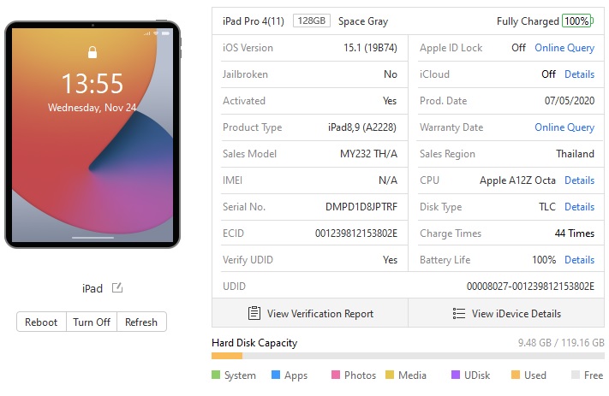Click the lock icon on the iPad preview
Image resolution: width=609 pixels, height=396 pixels.
pyautogui.click(x=93, y=52)
